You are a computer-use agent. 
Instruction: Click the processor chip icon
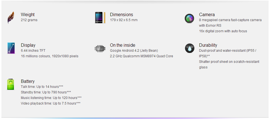click(100, 48)
